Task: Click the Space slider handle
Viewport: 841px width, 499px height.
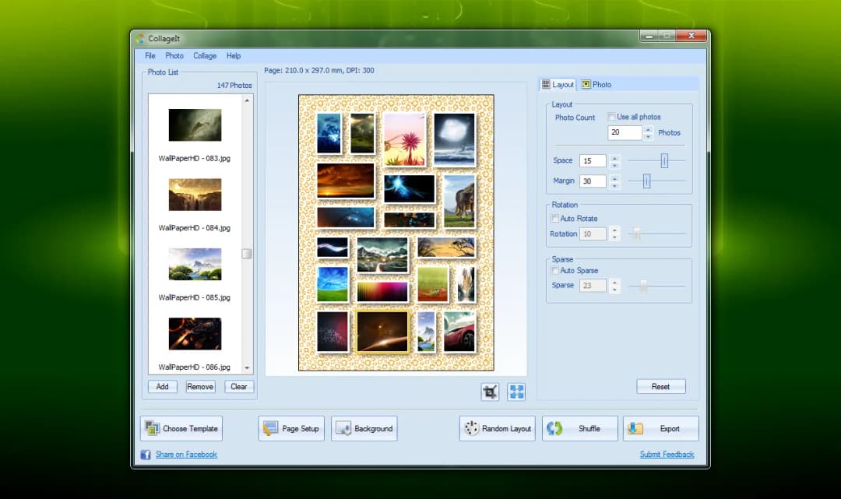Action: 664,160
